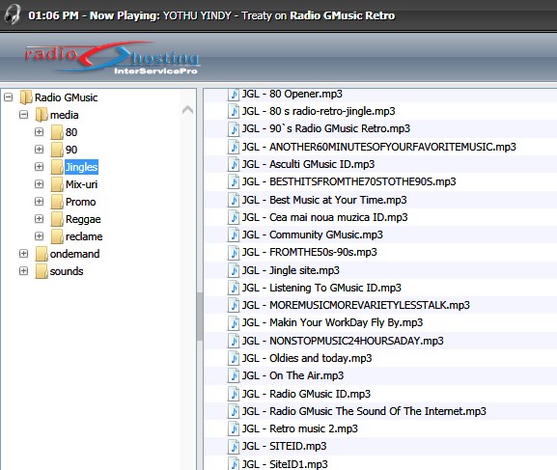Click the folder icon beside media
Viewport: 557px width, 470px height.
point(42,115)
